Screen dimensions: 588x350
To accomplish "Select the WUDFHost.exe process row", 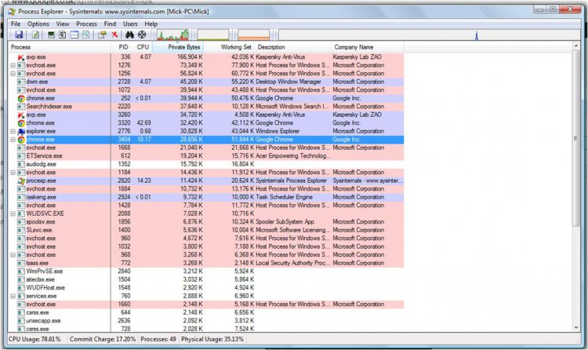I will point(206,288).
